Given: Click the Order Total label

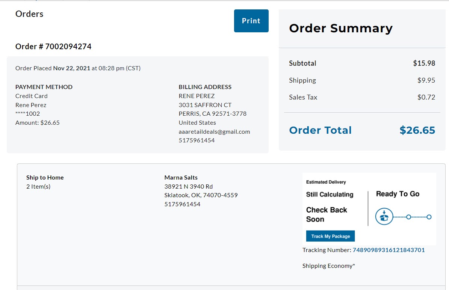Looking at the screenshot, I should point(320,130).
